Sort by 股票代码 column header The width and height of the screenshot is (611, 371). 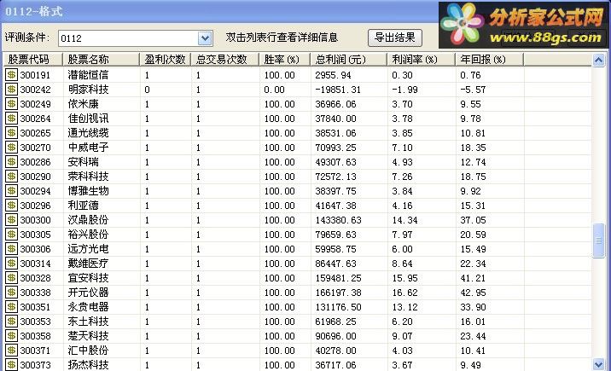point(32,59)
